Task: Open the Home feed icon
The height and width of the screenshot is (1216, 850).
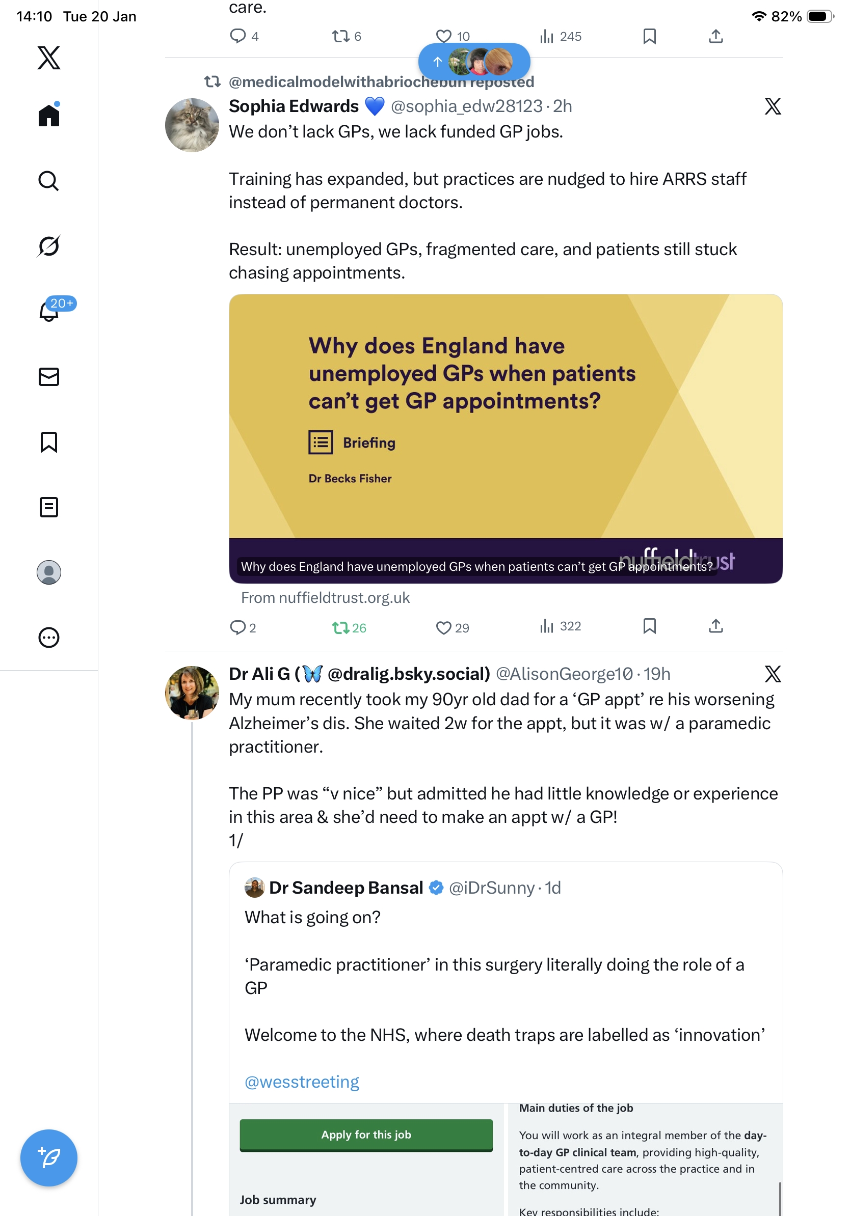Action: [49, 115]
